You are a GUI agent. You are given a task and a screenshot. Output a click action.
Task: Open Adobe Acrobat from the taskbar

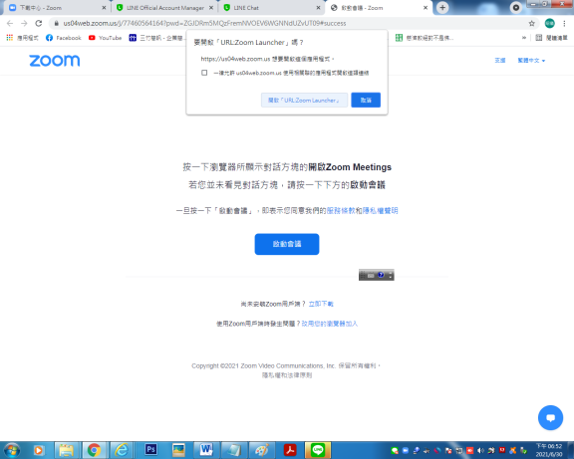click(x=290, y=450)
